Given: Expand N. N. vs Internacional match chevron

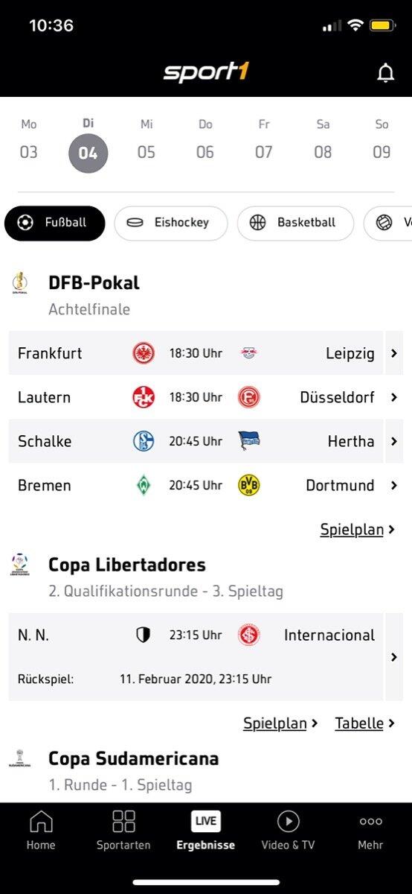Looking at the screenshot, I should (x=394, y=657).
